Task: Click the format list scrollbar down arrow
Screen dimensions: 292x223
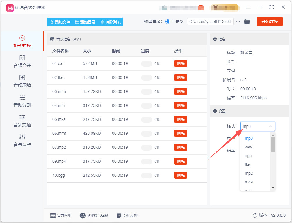Action: pos(273,188)
